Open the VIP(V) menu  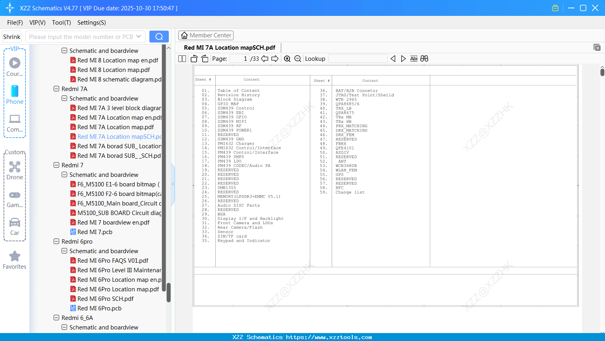(x=37, y=23)
